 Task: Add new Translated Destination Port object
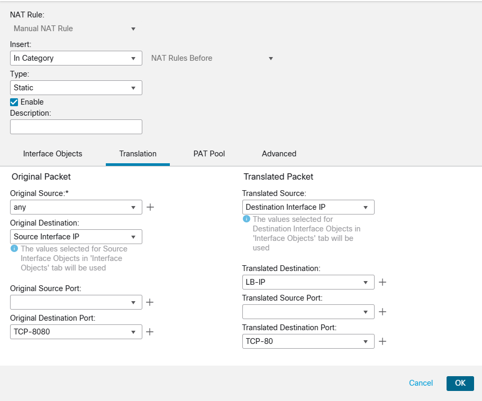tap(383, 341)
